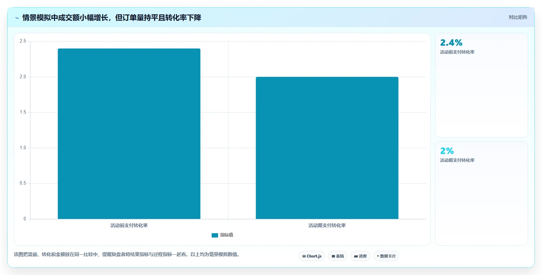
Task: Click the y-axis value 2.5
Action: tap(23, 41)
